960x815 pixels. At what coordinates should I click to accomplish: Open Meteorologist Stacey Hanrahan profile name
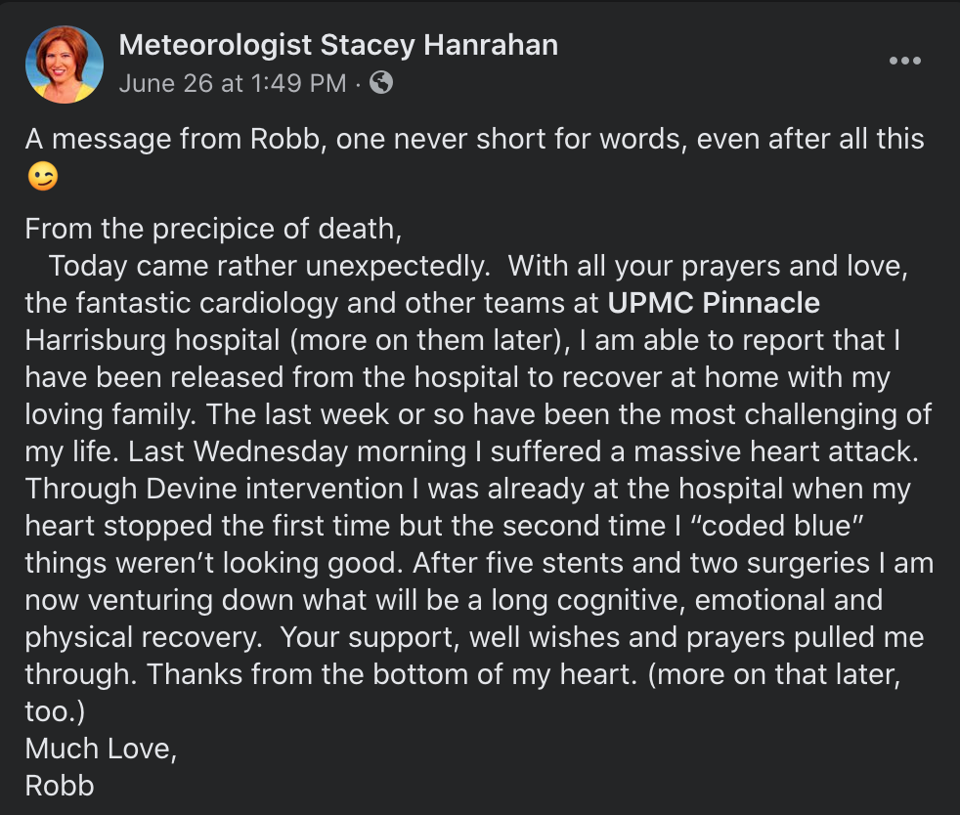point(338,45)
